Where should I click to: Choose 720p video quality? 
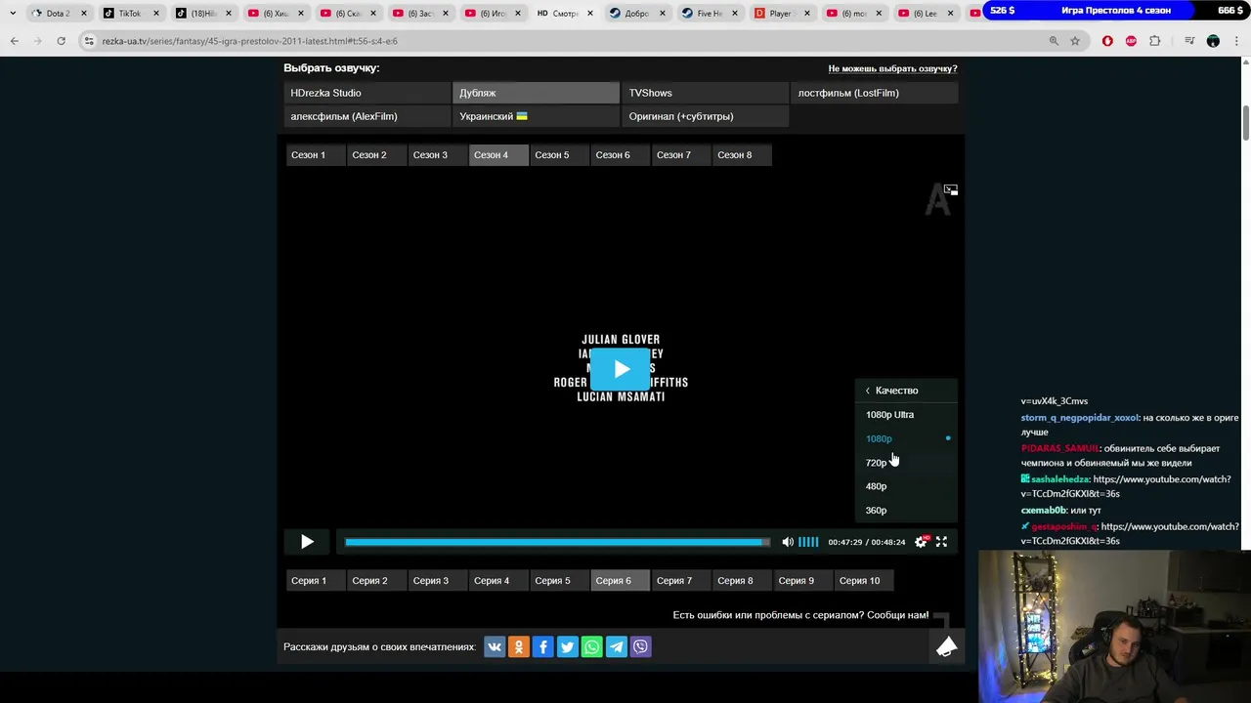point(906,463)
